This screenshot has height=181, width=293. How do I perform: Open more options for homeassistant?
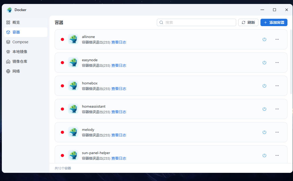coord(277,109)
